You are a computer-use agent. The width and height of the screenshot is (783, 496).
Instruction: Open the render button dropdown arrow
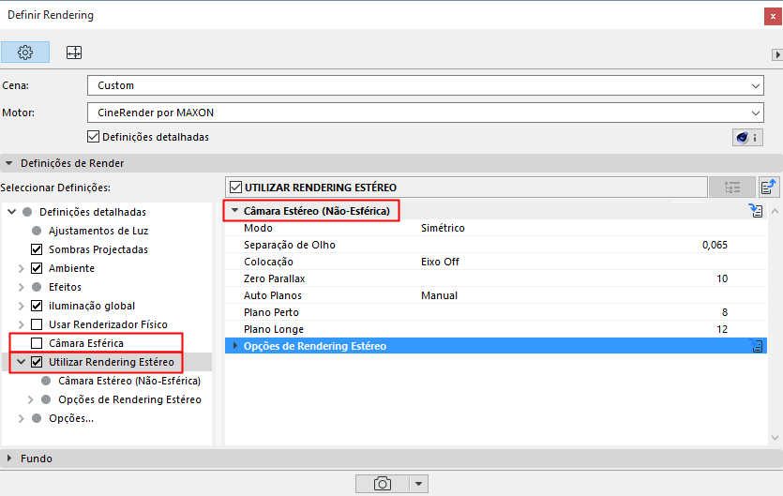(418, 484)
